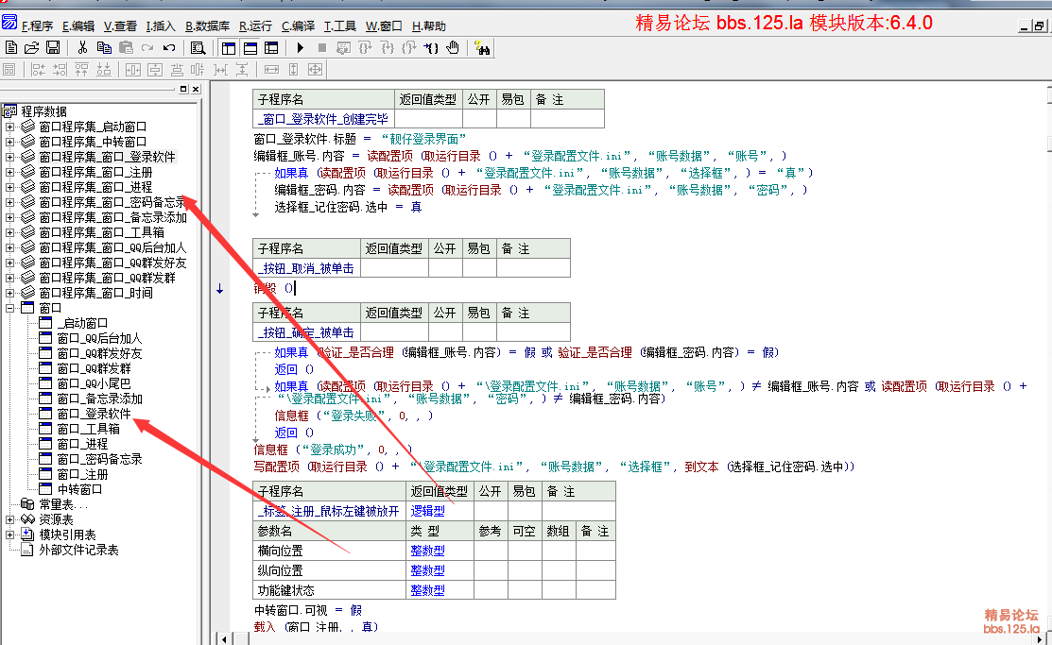1052x645 pixels.
Task: Click the hand icon in the toolbar
Action: coord(452,47)
